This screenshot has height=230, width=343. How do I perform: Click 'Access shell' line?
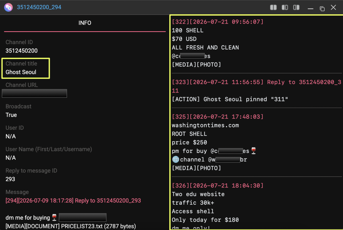193,211
